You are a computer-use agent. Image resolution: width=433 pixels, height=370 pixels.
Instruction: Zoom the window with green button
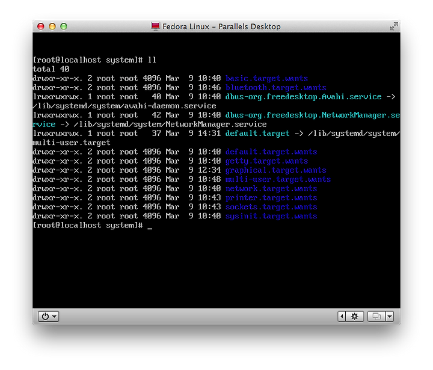[x=64, y=26]
